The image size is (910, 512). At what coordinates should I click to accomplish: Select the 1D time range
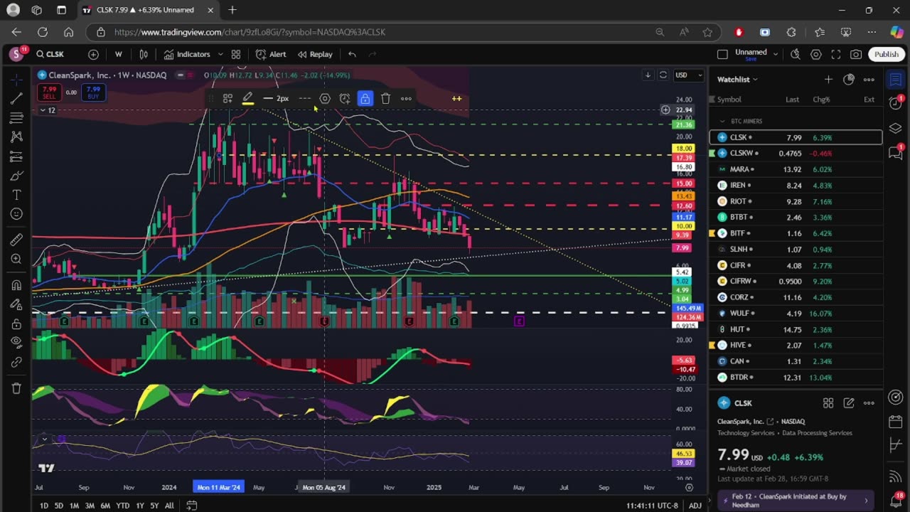[x=44, y=506]
